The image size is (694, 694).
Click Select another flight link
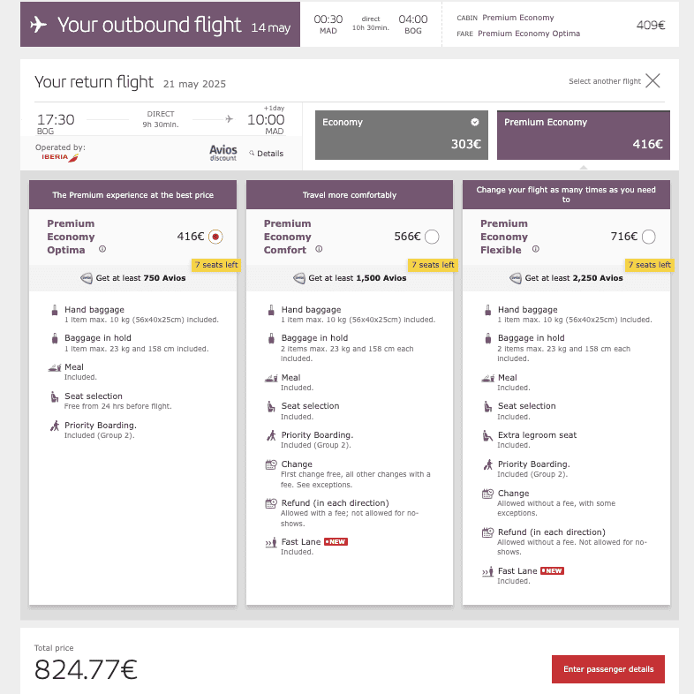605,82
